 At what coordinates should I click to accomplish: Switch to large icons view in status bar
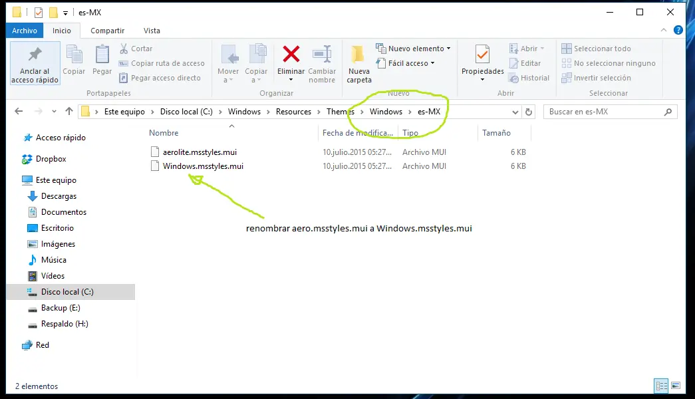pos(676,386)
